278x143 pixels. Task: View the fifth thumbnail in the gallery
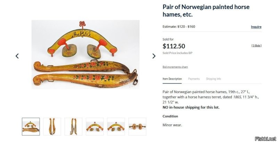(x=116, y=126)
